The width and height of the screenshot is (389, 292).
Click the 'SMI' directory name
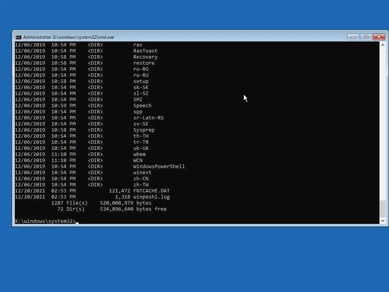click(x=138, y=99)
